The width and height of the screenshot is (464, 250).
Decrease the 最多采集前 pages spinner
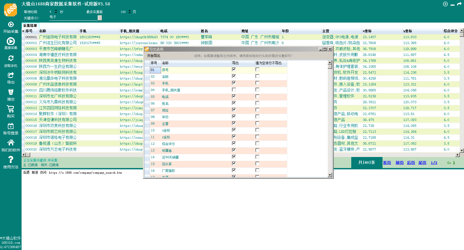pos(129,13)
